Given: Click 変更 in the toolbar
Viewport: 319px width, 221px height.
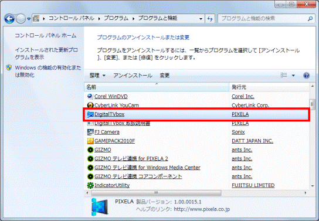Looking at the screenshot, I should (164, 76).
